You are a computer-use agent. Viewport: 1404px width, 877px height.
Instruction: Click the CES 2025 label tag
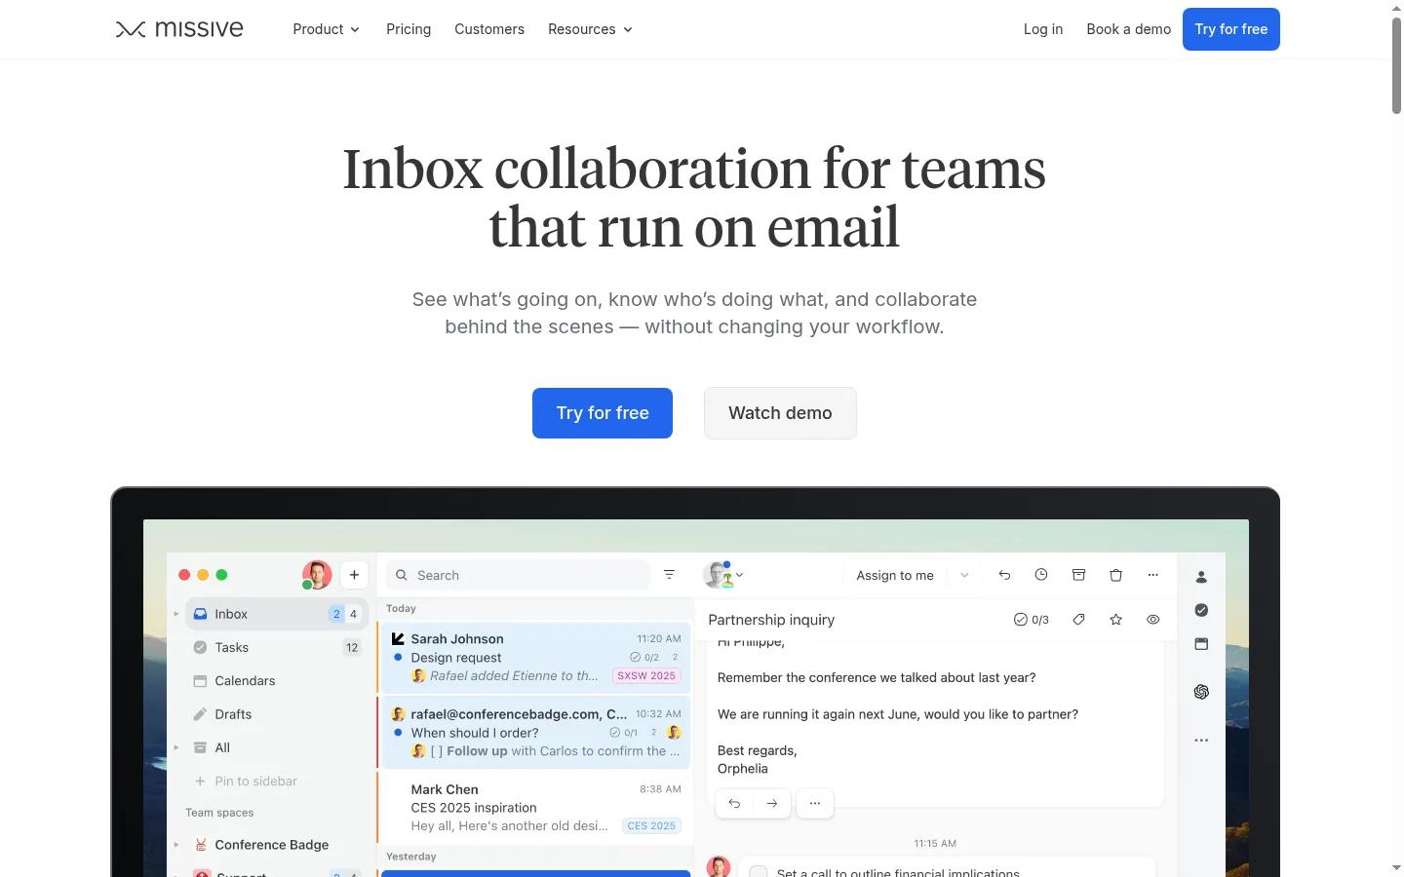coord(651,825)
